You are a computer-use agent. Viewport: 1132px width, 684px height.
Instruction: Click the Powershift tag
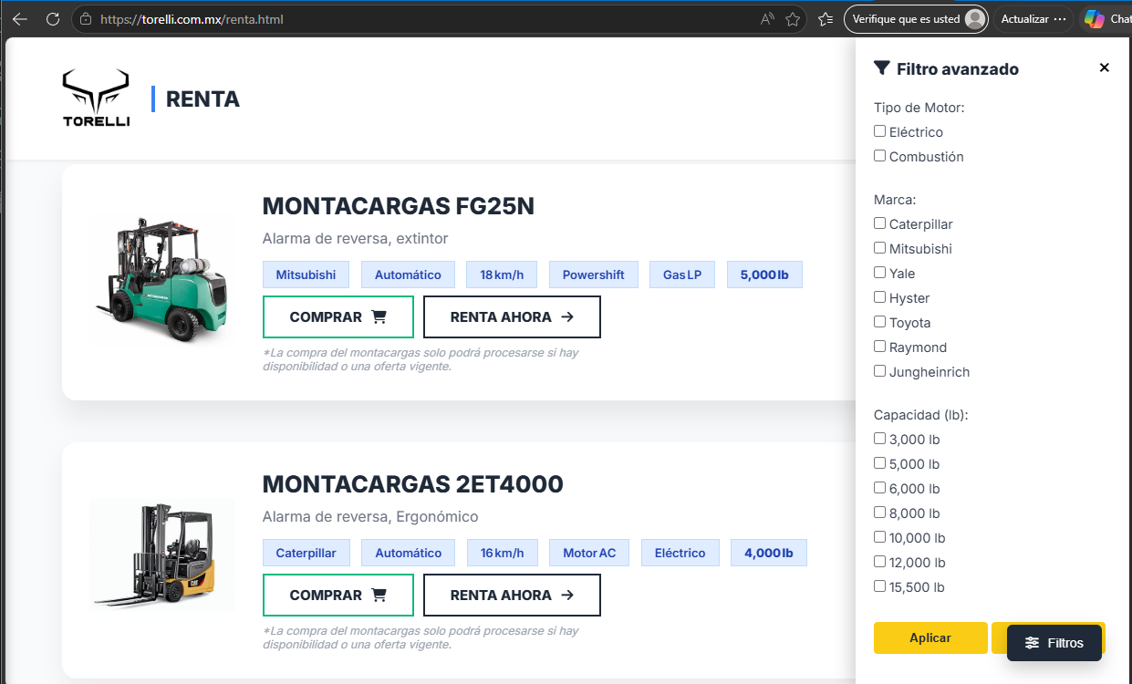click(593, 275)
